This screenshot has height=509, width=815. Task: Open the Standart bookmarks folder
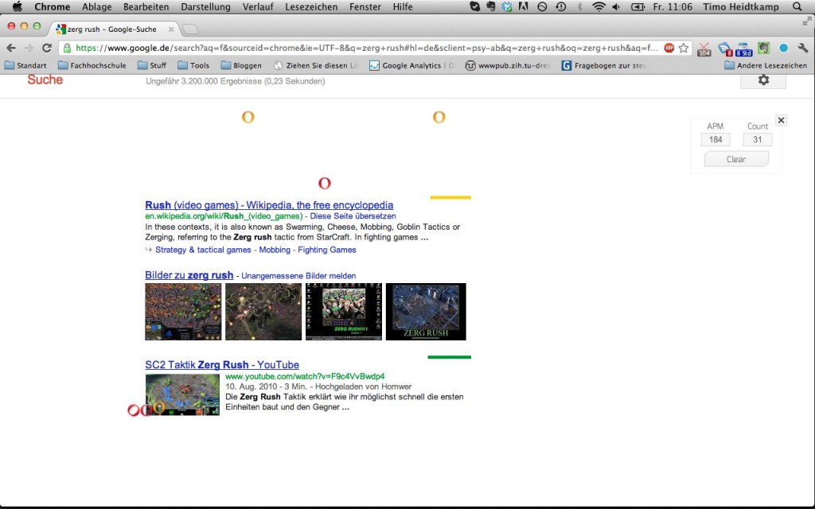(x=25, y=65)
